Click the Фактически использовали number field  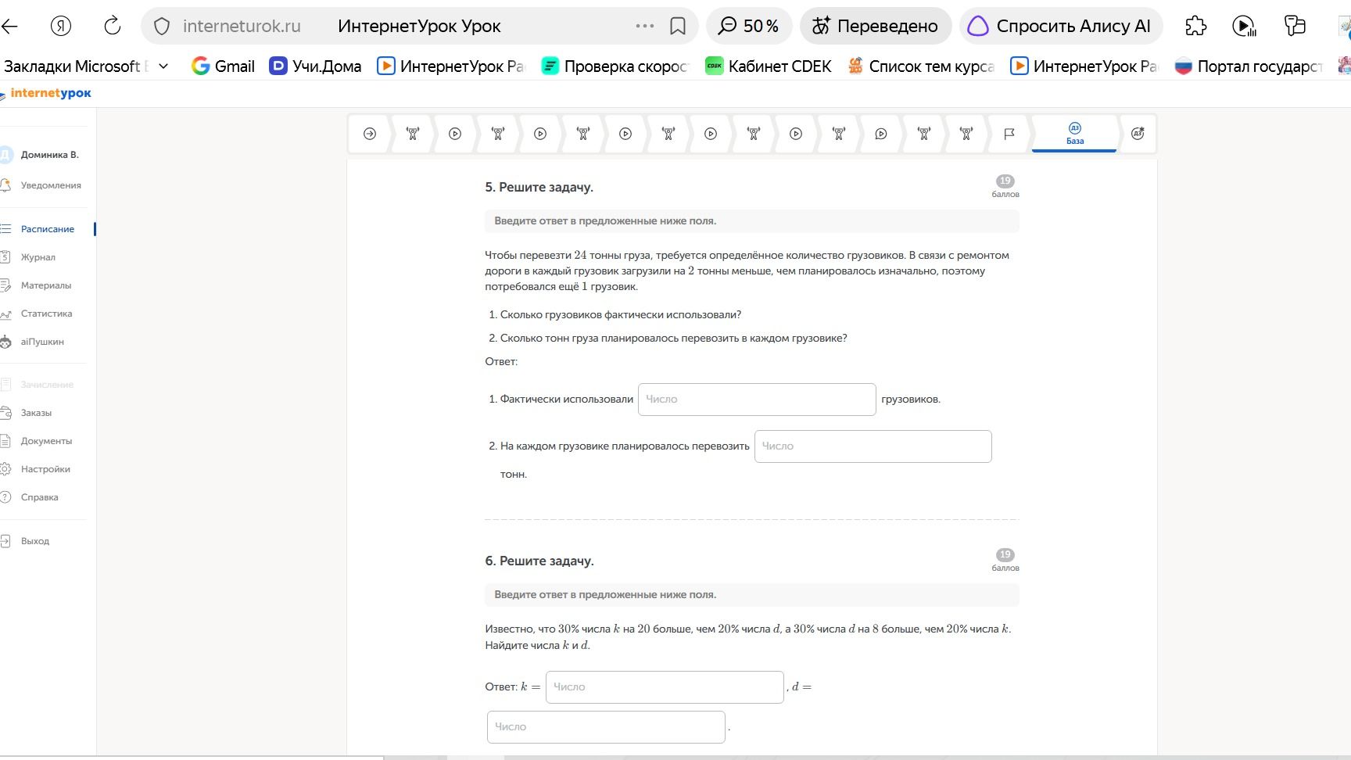tap(757, 400)
